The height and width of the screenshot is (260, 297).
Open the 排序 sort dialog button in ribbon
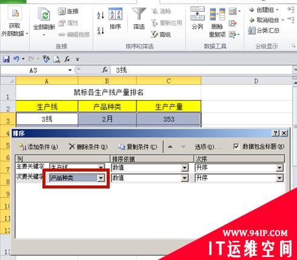pyautogui.click(x=115, y=19)
